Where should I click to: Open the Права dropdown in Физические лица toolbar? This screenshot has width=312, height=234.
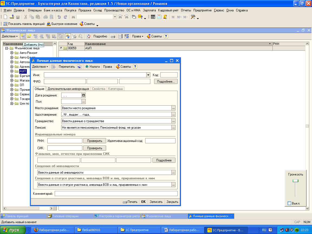pyautogui.click(x=138, y=36)
